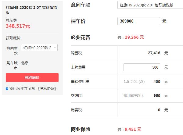Open the 意向车款 dropdown in left panel
The width and height of the screenshot is (183, 135).
[39, 48]
